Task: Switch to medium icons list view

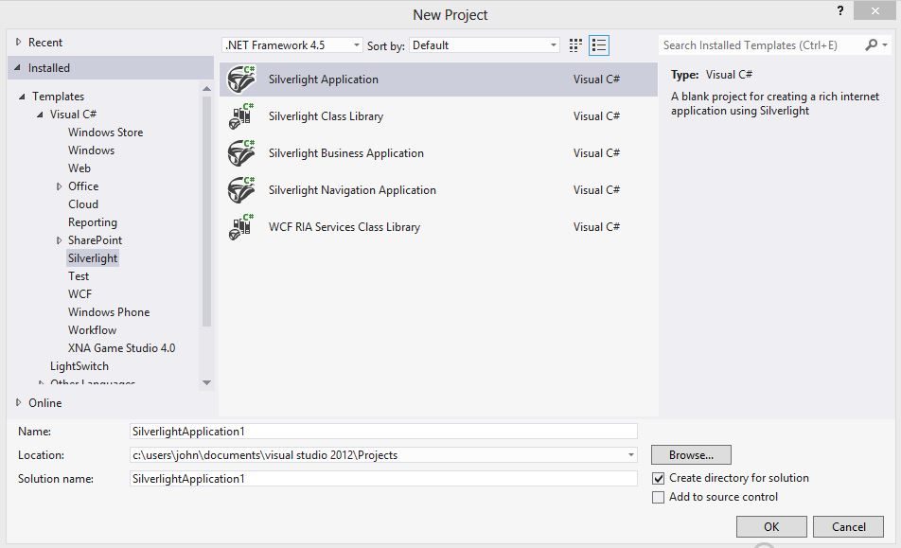Action: 599,45
